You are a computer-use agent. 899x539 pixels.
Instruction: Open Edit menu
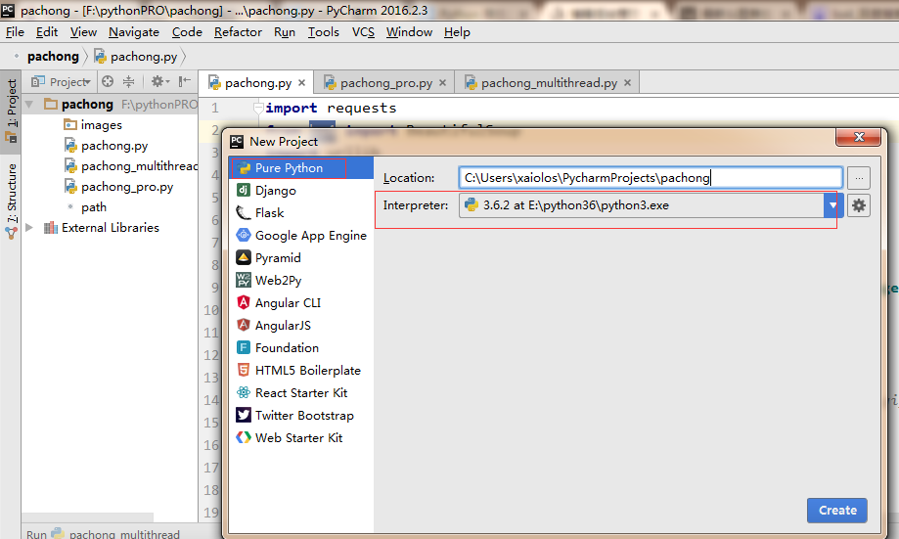pos(47,32)
